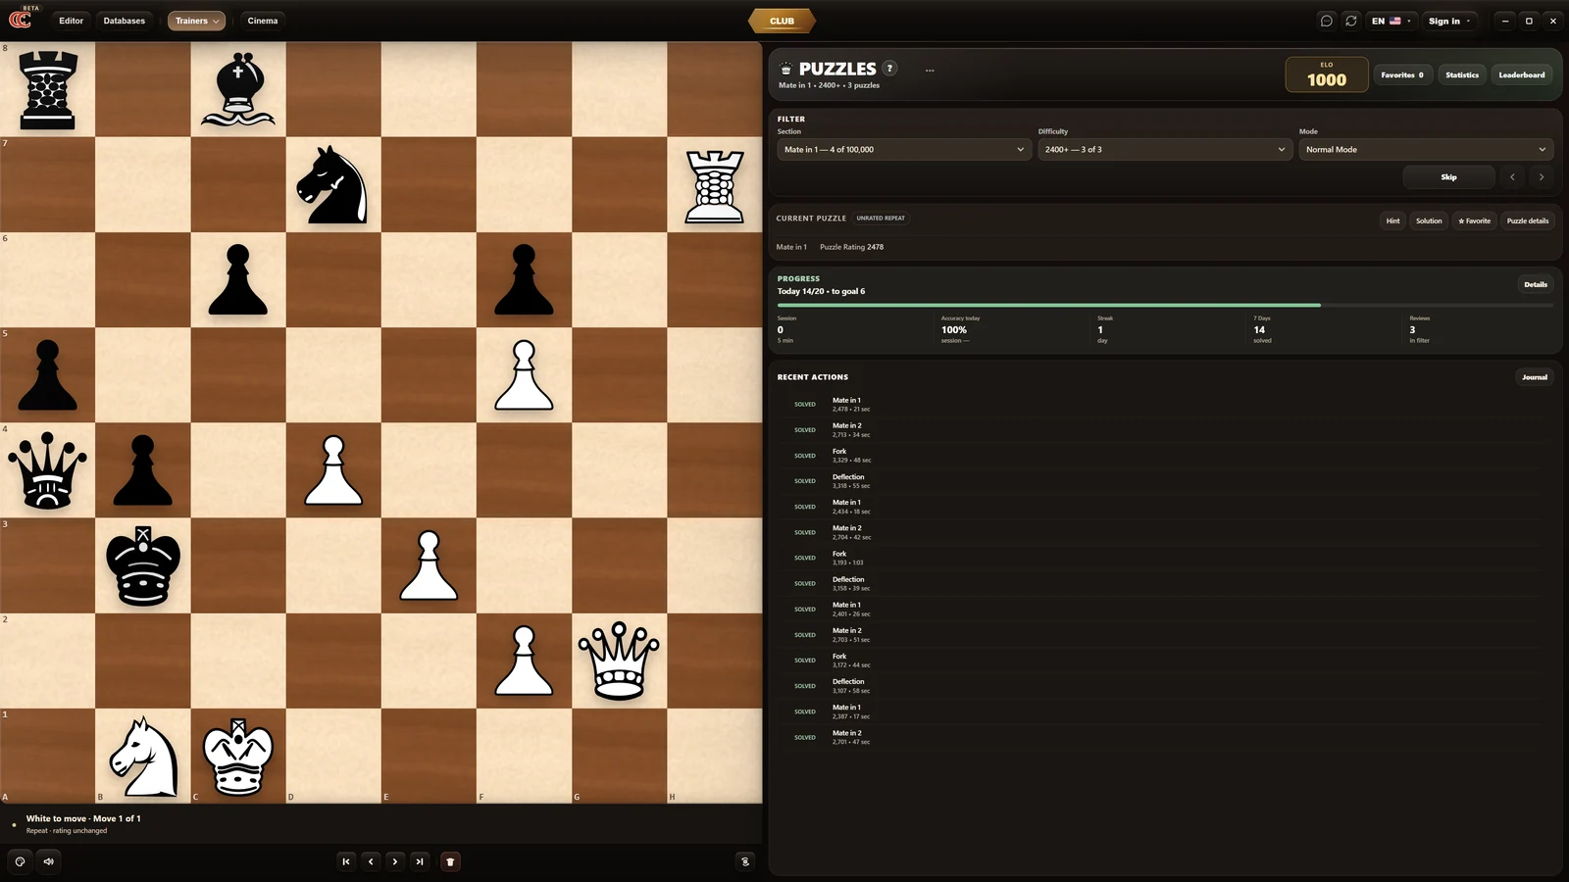The image size is (1569, 882).
Task: Request a Hint for the puzzle
Action: (1392, 220)
